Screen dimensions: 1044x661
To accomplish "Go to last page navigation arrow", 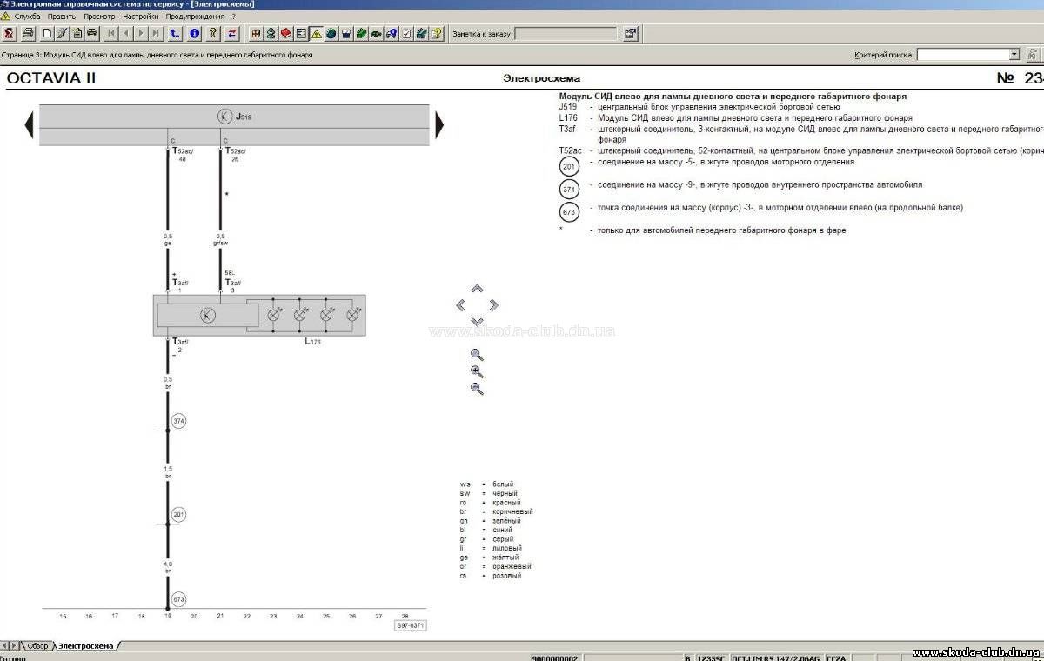I will (x=155, y=34).
